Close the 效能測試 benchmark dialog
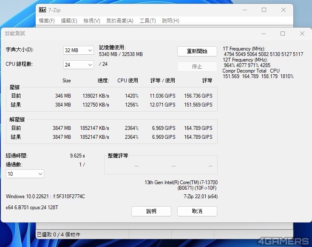The height and width of the screenshot is (247, 312). pyautogui.click(x=302, y=34)
